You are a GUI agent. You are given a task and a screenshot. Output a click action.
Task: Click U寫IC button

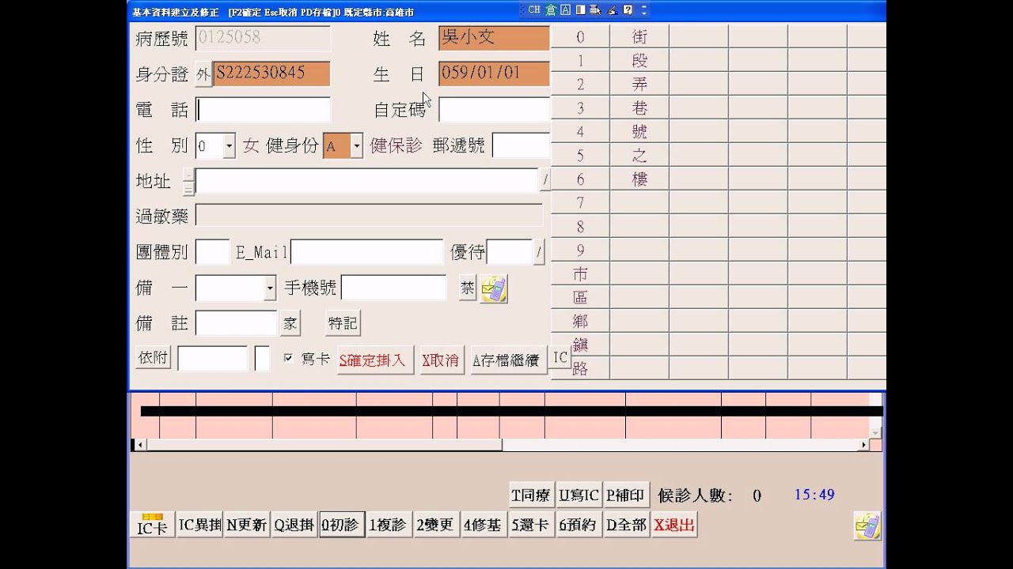click(x=579, y=496)
